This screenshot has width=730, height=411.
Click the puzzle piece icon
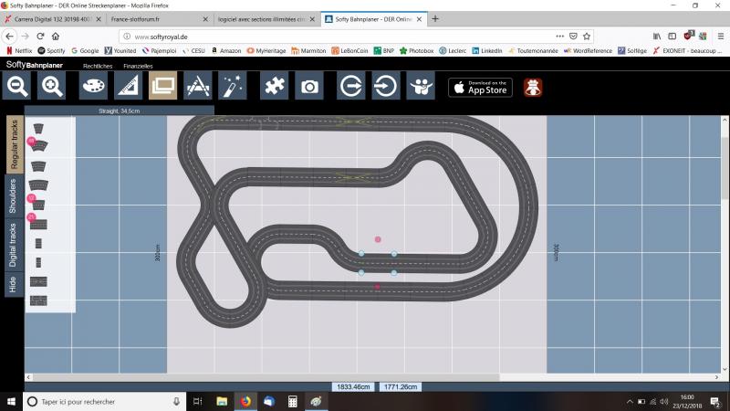[x=276, y=87]
